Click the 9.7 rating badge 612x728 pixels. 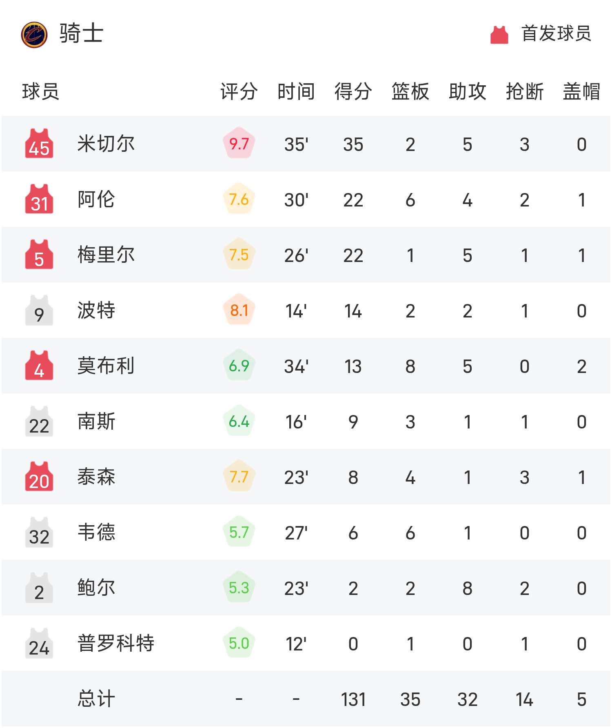239,144
